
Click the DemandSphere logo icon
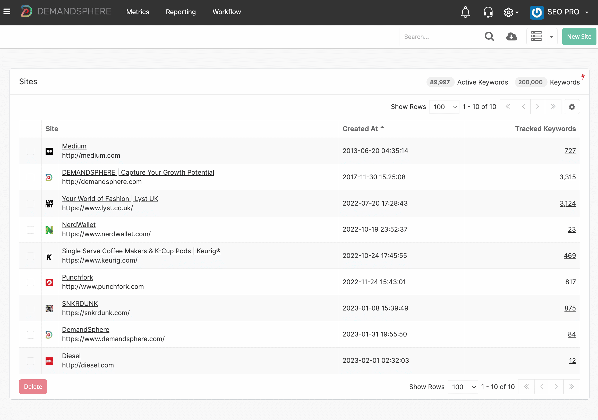27,11
